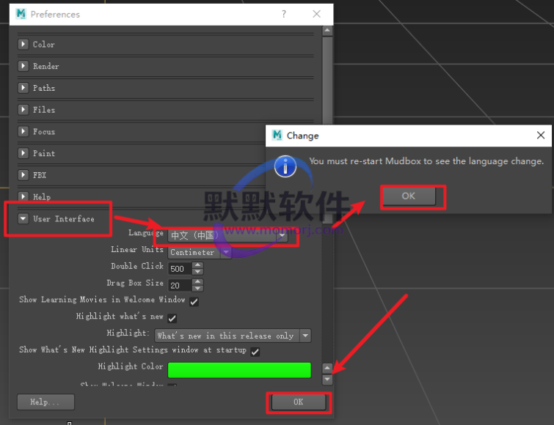
Task: Collapse the User Interface section
Action: [x=23, y=218]
